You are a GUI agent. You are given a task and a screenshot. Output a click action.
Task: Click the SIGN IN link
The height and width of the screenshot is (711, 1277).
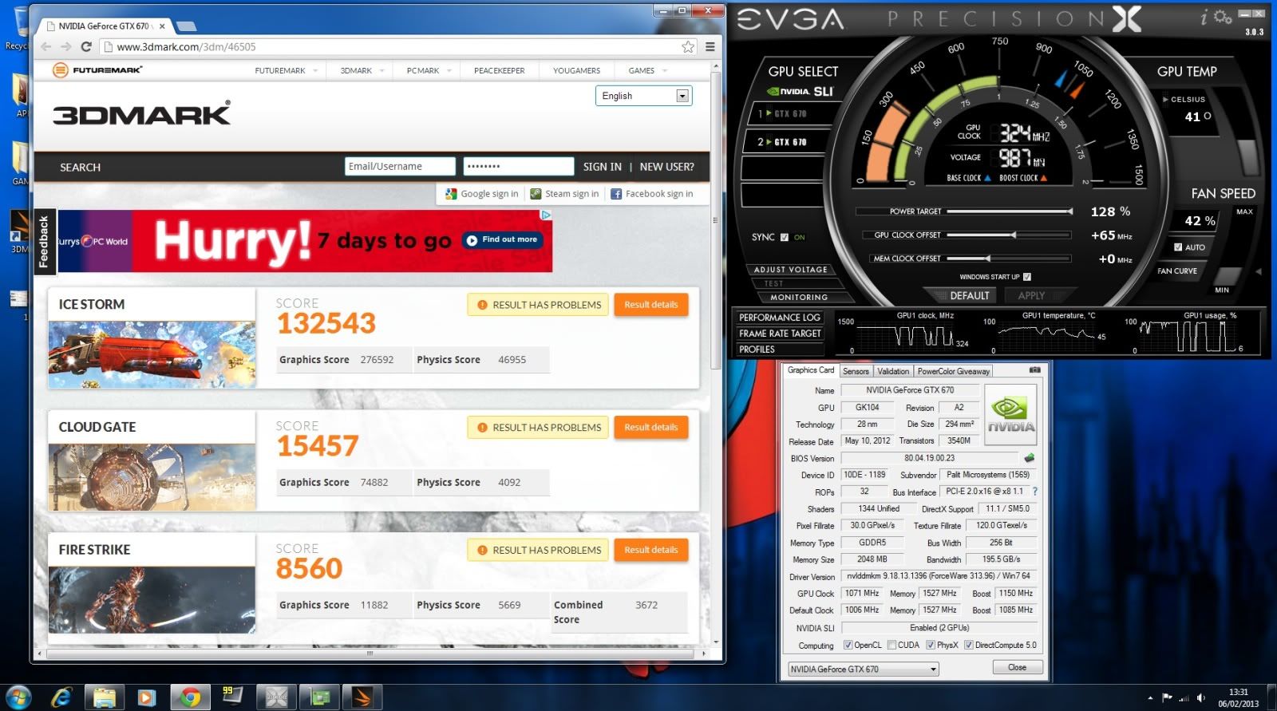click(602, 167)
